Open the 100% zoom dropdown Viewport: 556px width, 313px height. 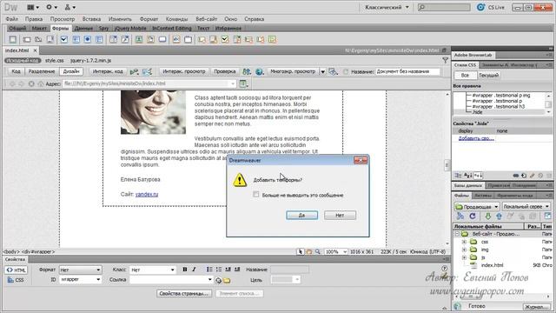point(335,251)
